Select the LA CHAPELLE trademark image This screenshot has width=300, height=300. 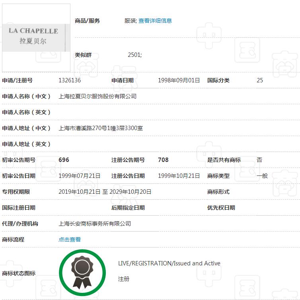tap(36, 38)
